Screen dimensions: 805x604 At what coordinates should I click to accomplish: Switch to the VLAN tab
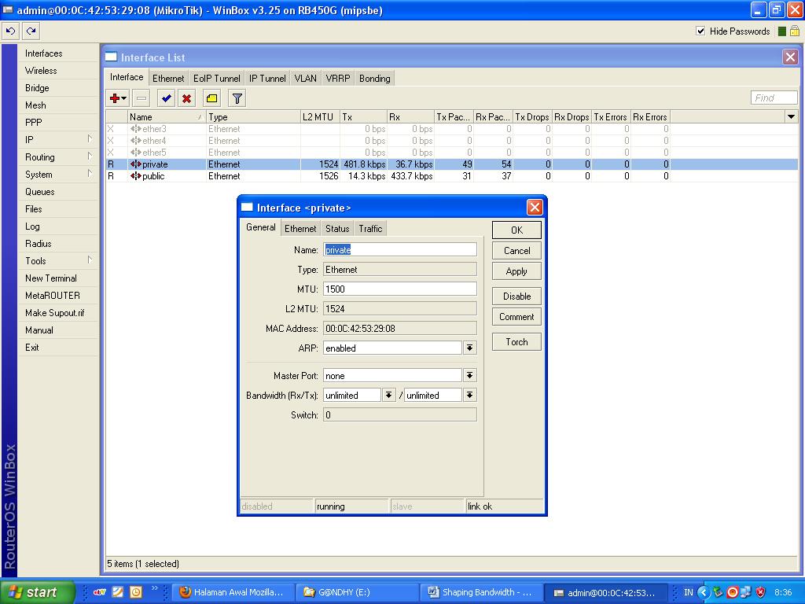[306, 78]
